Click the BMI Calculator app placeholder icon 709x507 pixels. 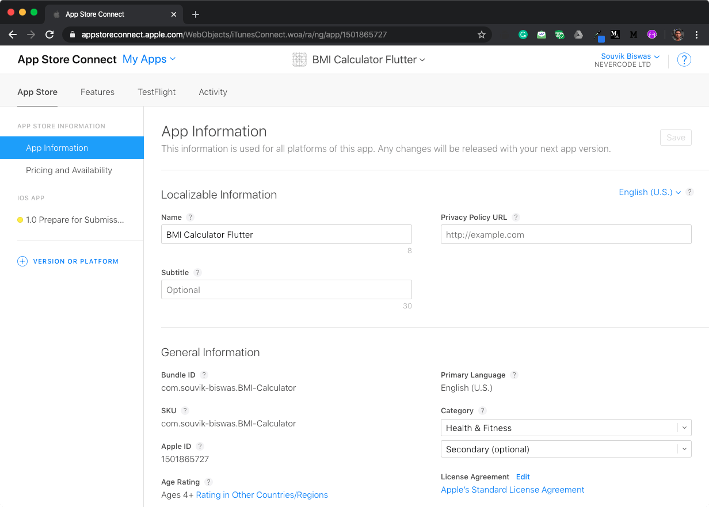click(x=299, y=59)
